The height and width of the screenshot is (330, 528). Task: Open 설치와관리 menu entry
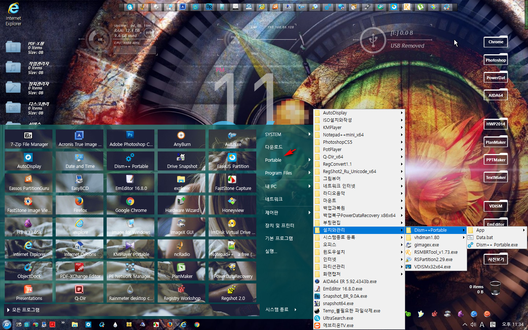pyautogui.click(x=359, y=230)
